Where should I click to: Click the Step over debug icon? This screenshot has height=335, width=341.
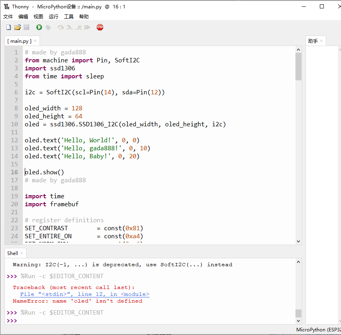pos(61,27)
